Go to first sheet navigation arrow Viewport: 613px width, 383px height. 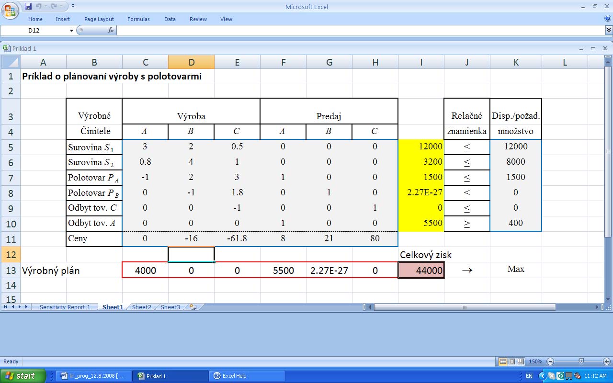pyautogui.click(x=6, y=306)
